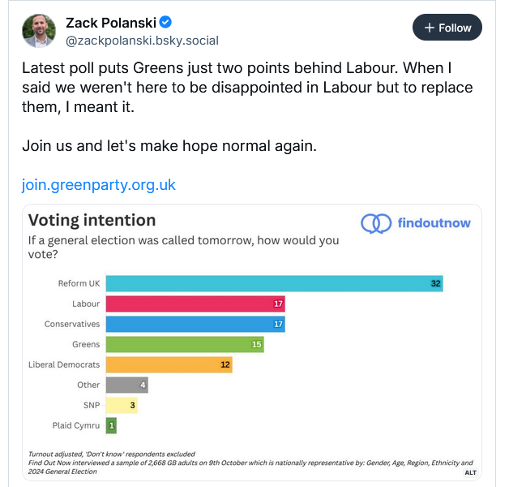Open Zack Polanski's profile avatar
Screen dimensions: 509x487
tap(39, 31)
